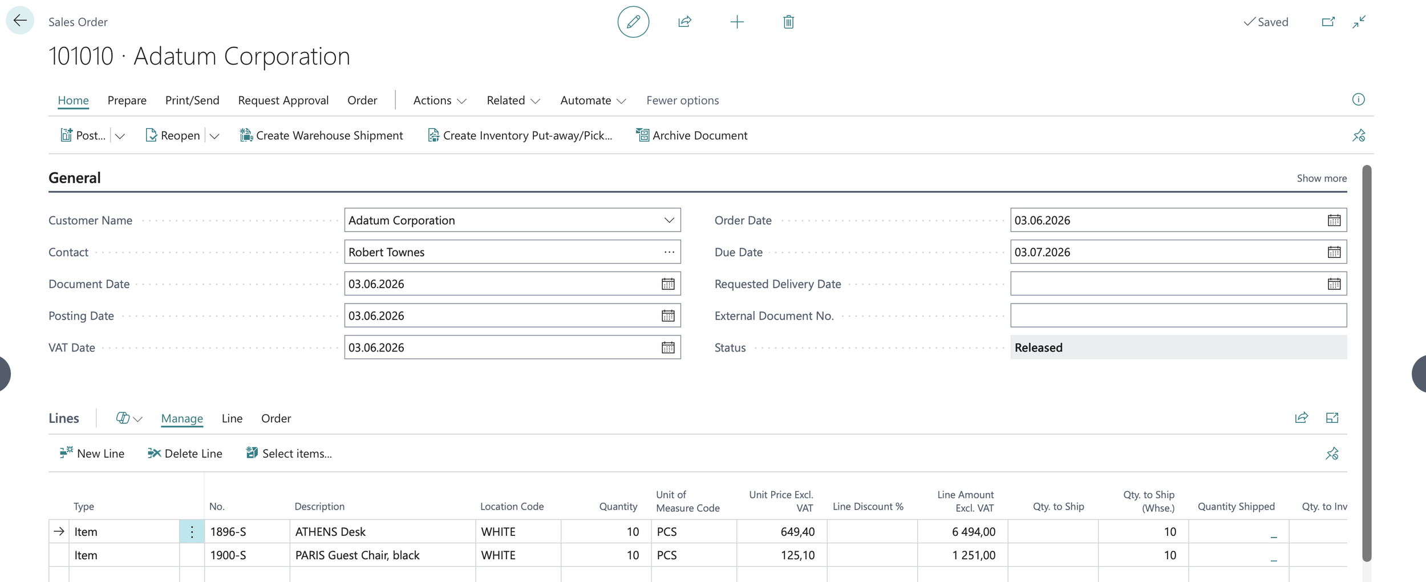The width and height of the screenshot is (1426, 582).
Task: Open Requested Delivery Date calendar picker
Action: tap(1334, 284)
